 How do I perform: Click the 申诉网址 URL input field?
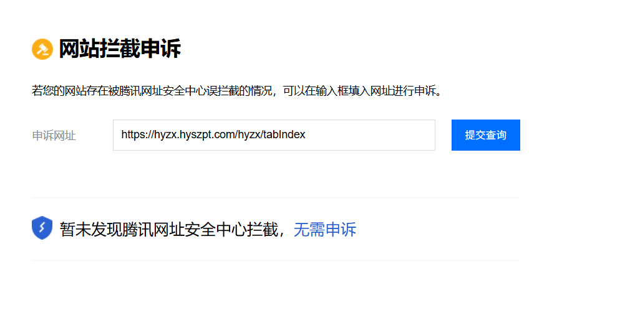pos(274,135)
